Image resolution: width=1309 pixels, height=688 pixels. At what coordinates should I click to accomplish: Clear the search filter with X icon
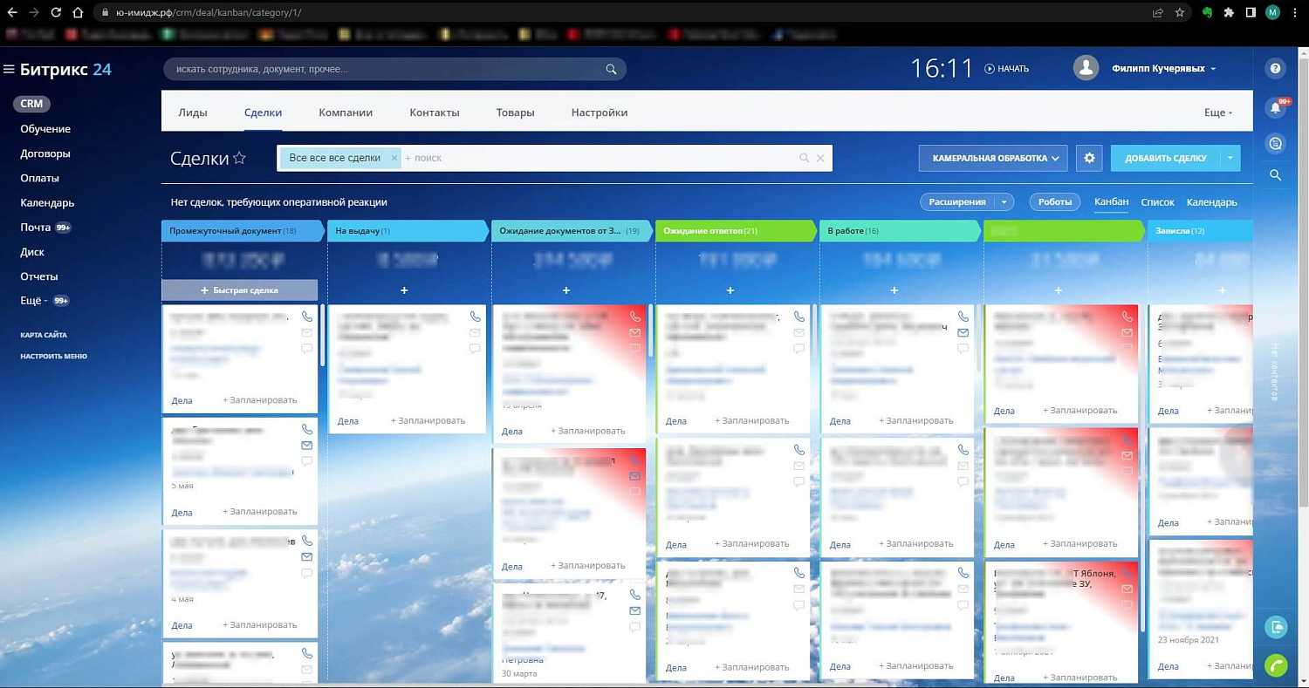pos(820,158)
